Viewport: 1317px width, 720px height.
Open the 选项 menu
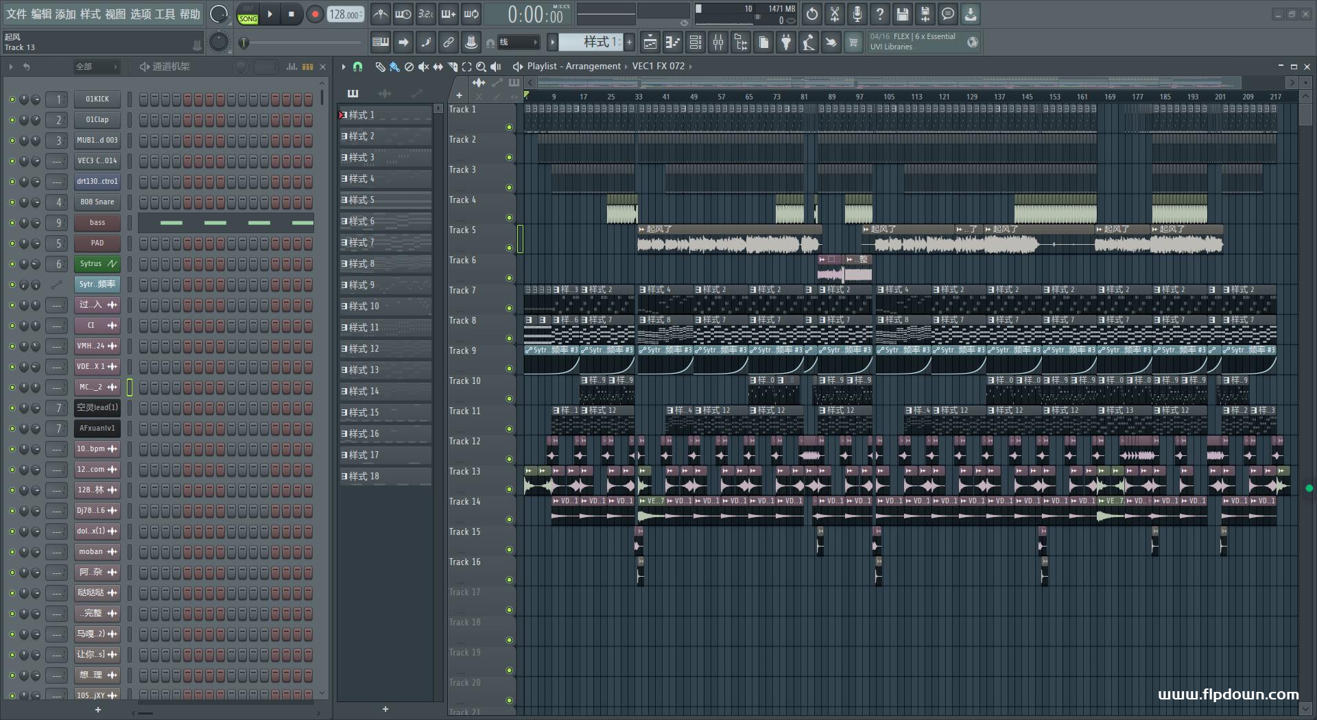[x=141, y=14]
